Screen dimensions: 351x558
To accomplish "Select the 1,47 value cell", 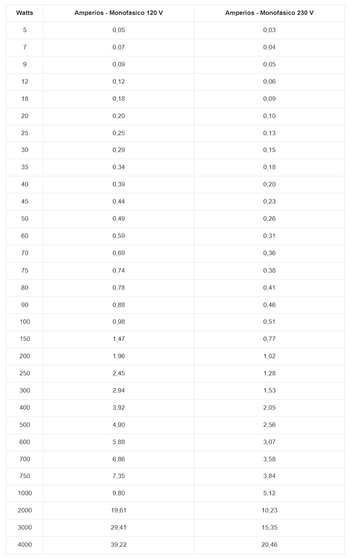I will (x=119, y=339).
